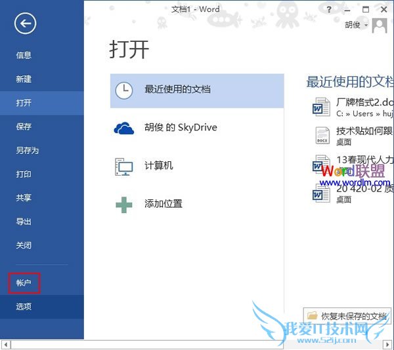Click the SkyDrive cloud icon
This screenshot has height=350, width=394.
(124, 128)
